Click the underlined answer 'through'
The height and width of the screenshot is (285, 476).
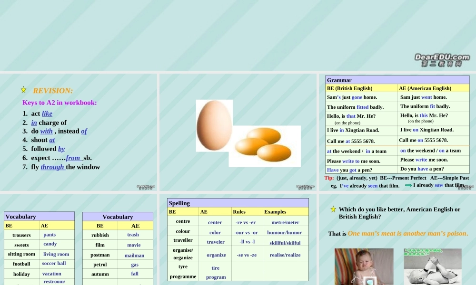tap(52, 167)
